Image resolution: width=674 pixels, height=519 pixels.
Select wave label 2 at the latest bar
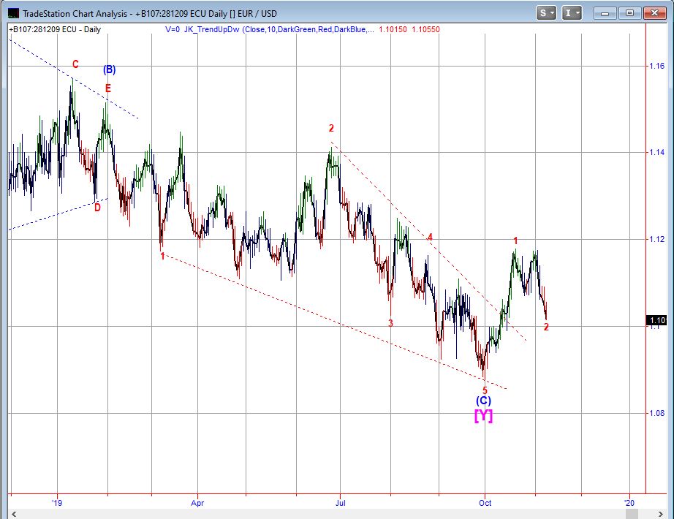point(546,327)
